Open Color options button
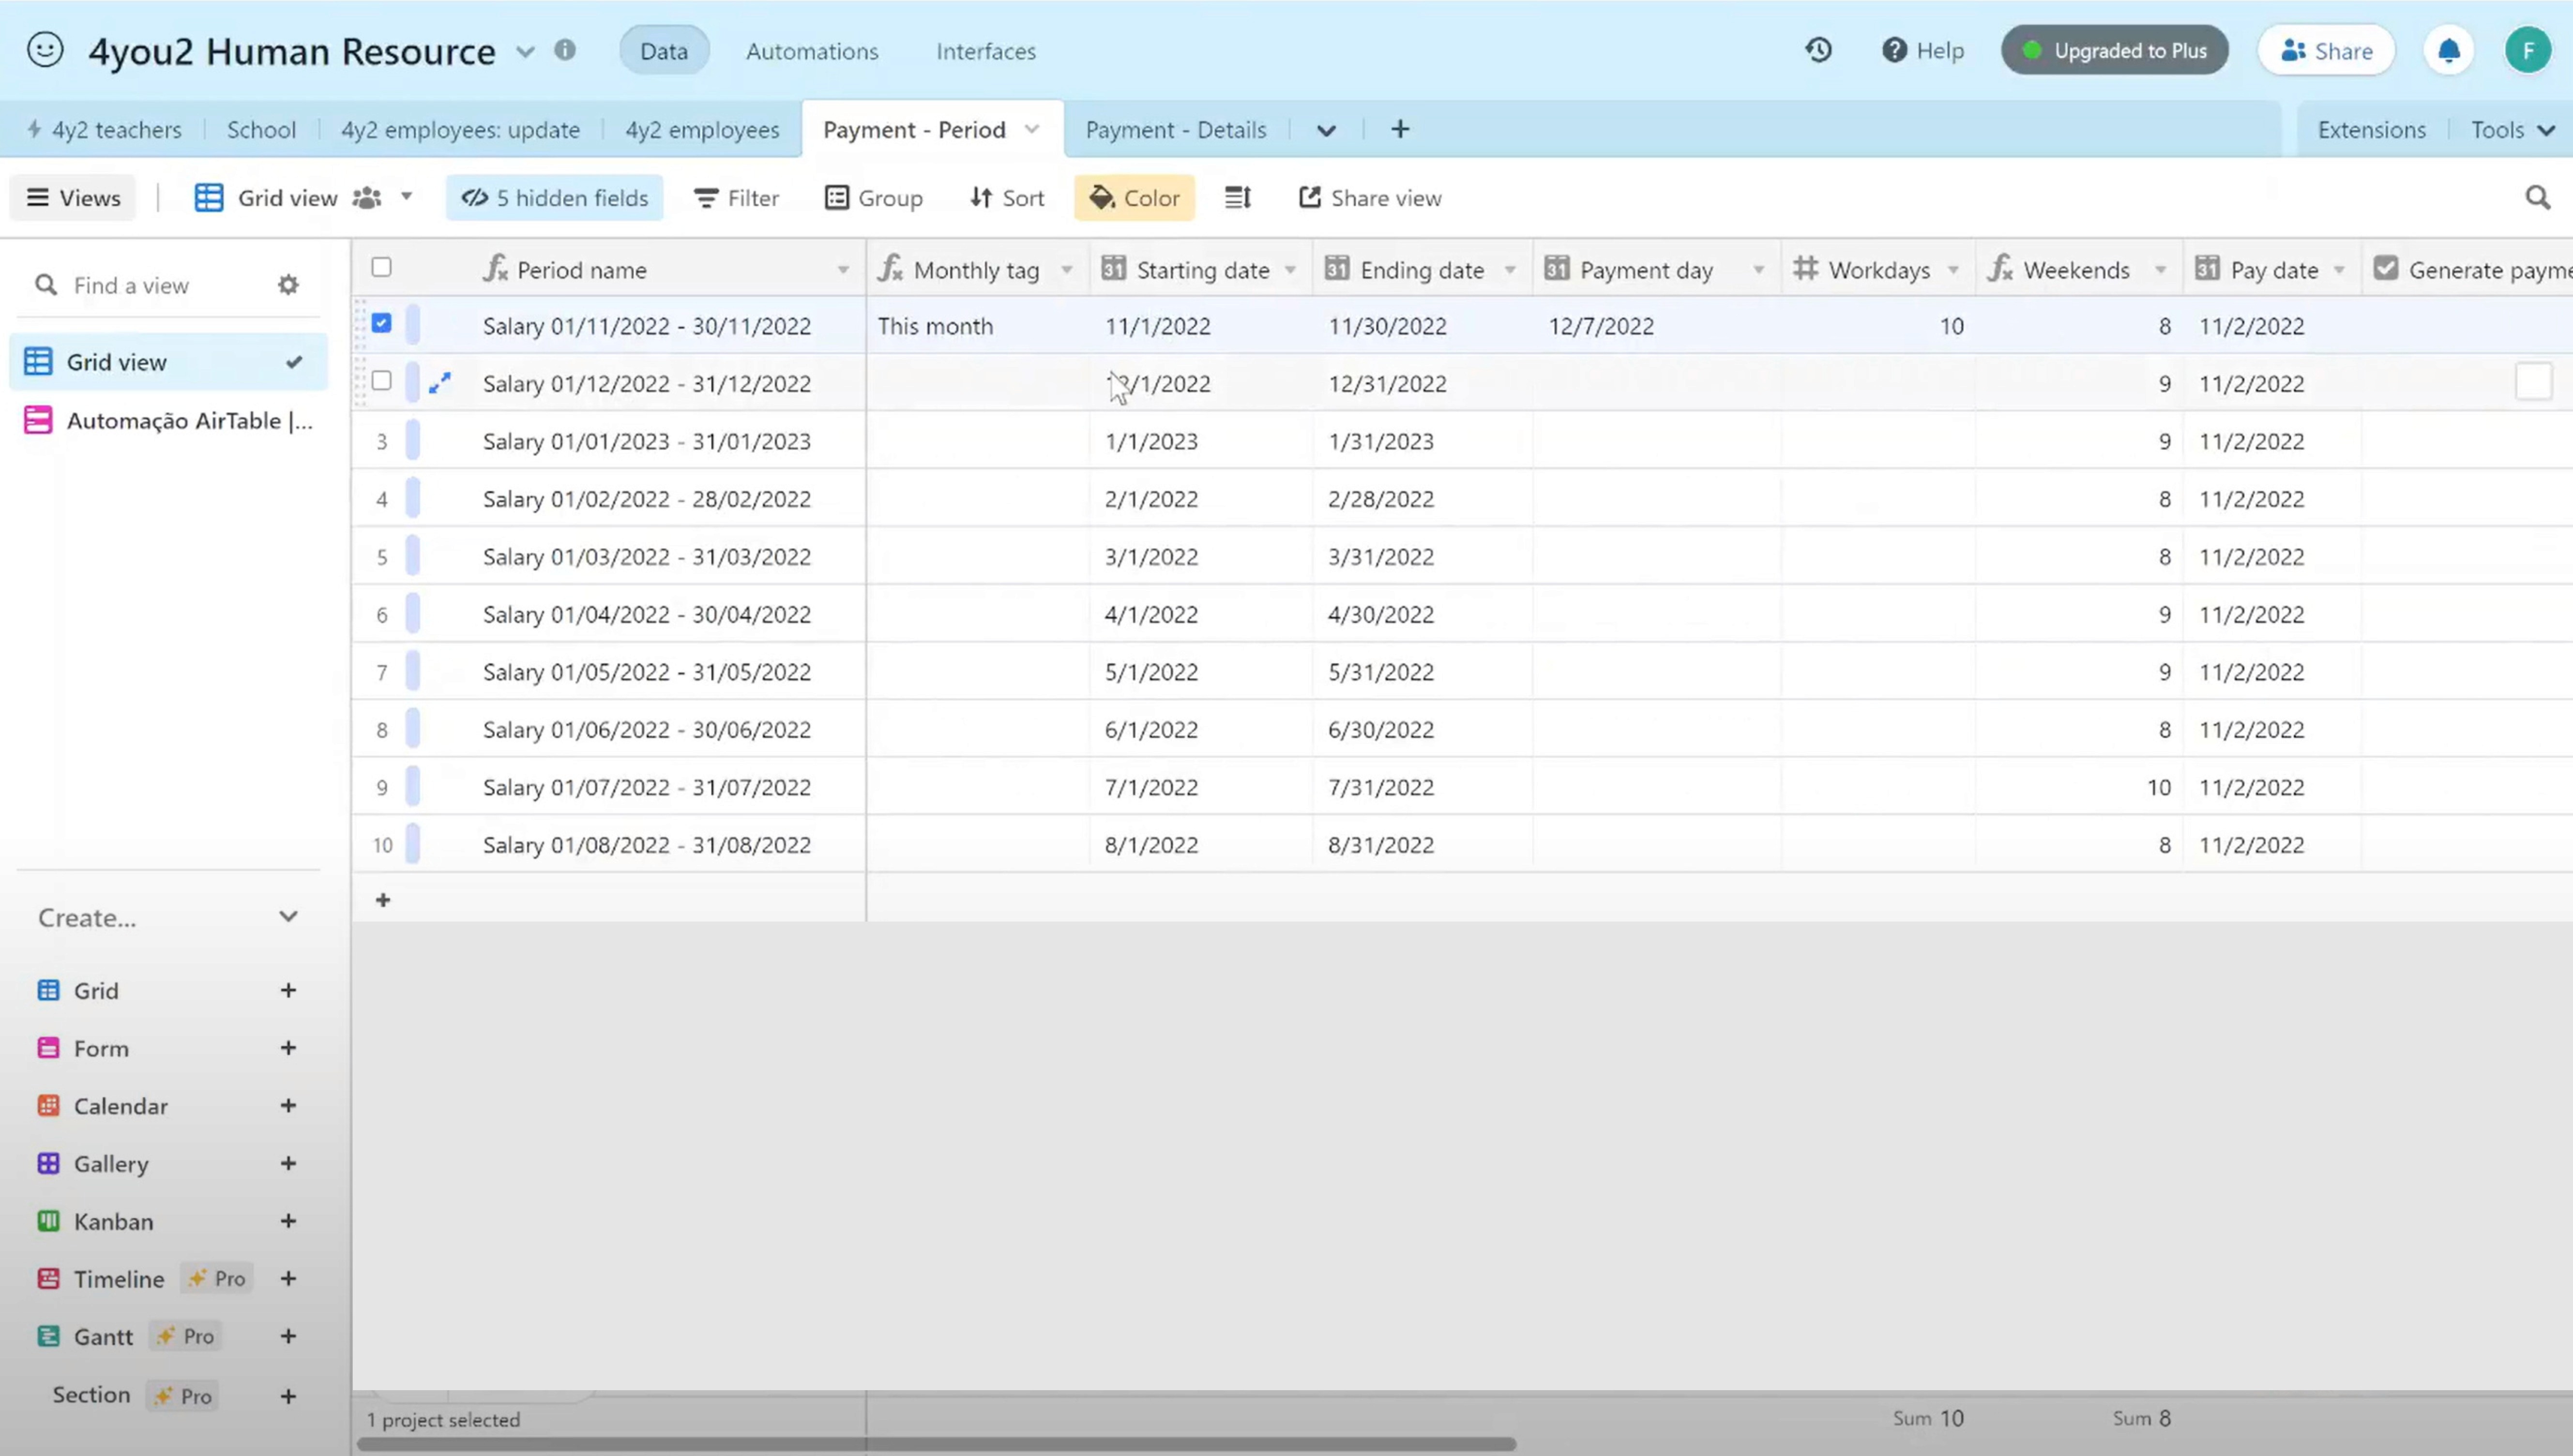 point(1134,198)
